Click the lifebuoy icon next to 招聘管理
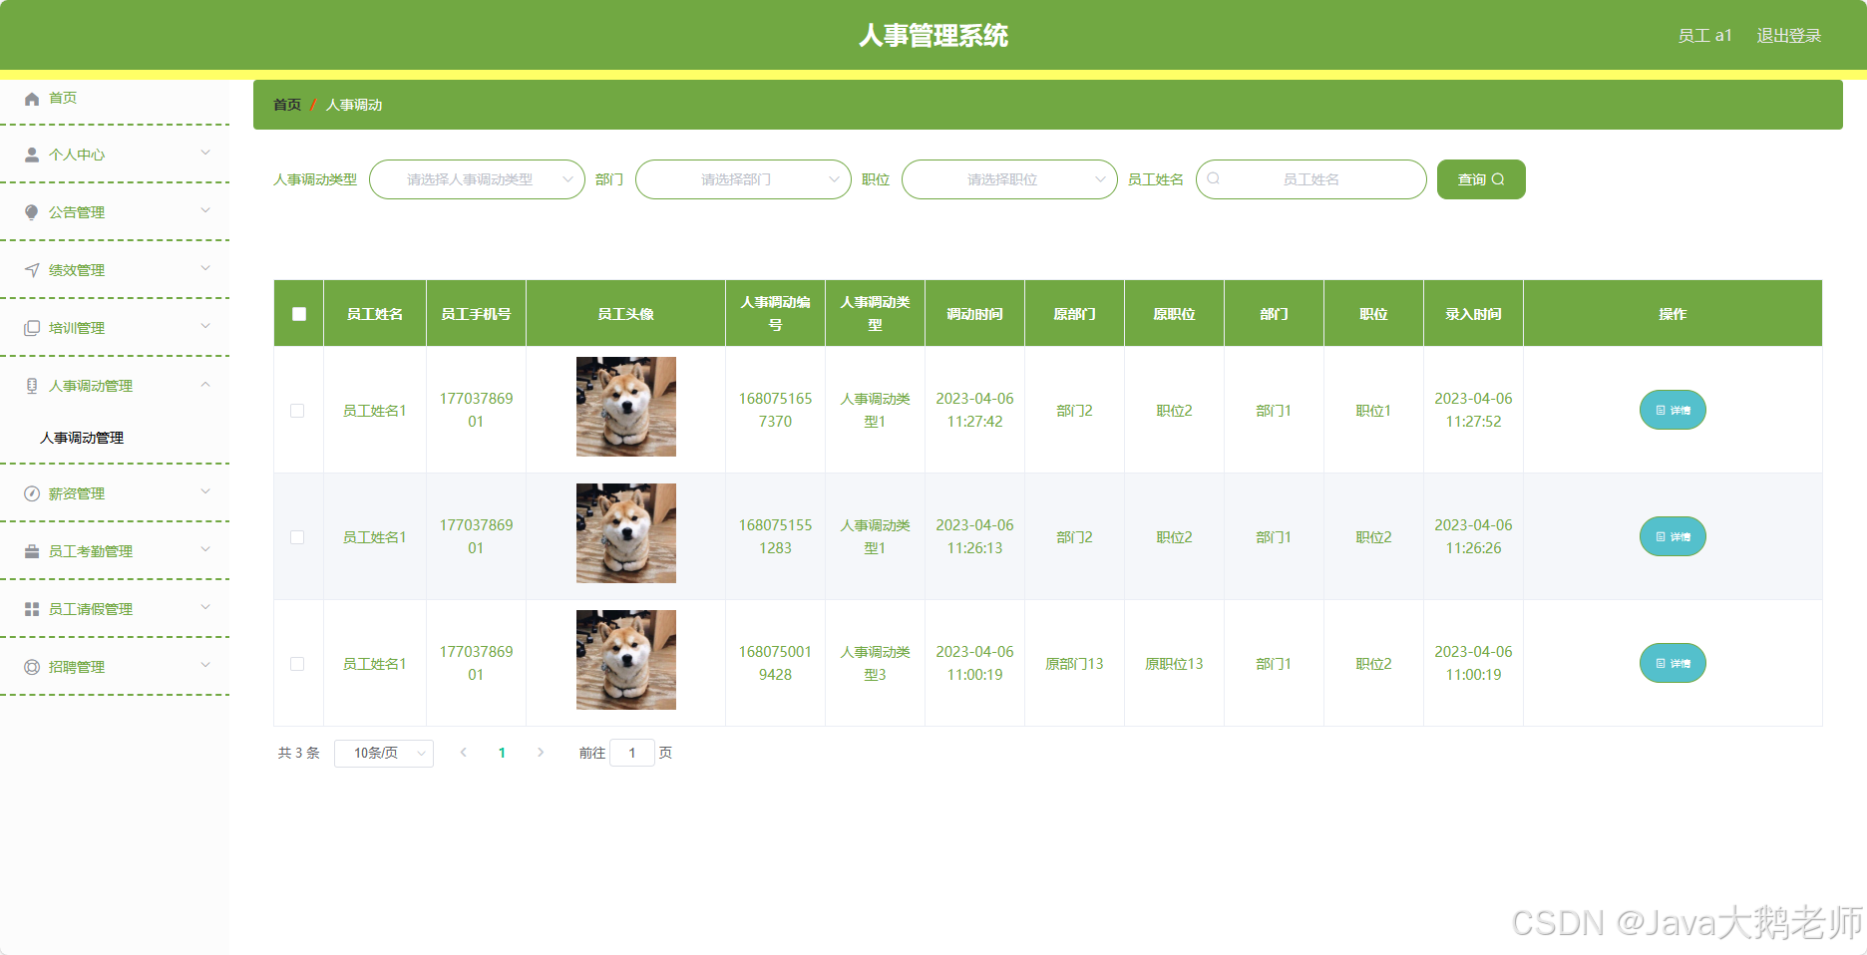This screenshot has width=1867, height=955. (32, 667)
